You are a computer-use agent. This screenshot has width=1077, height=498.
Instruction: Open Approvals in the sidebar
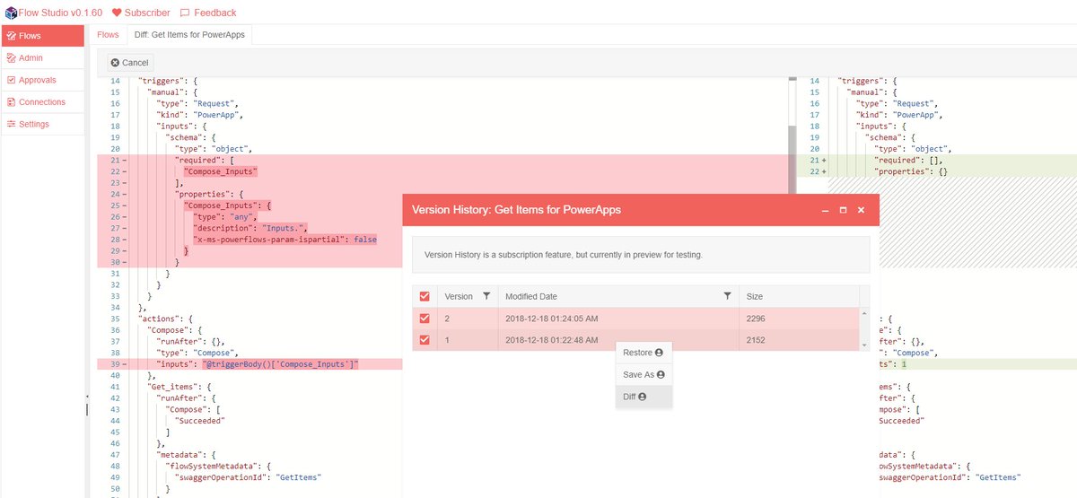[x=43, y=81]
